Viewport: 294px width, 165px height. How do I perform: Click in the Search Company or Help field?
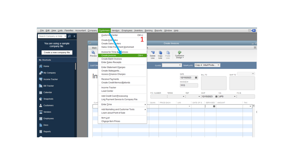(x=51, y=36)
